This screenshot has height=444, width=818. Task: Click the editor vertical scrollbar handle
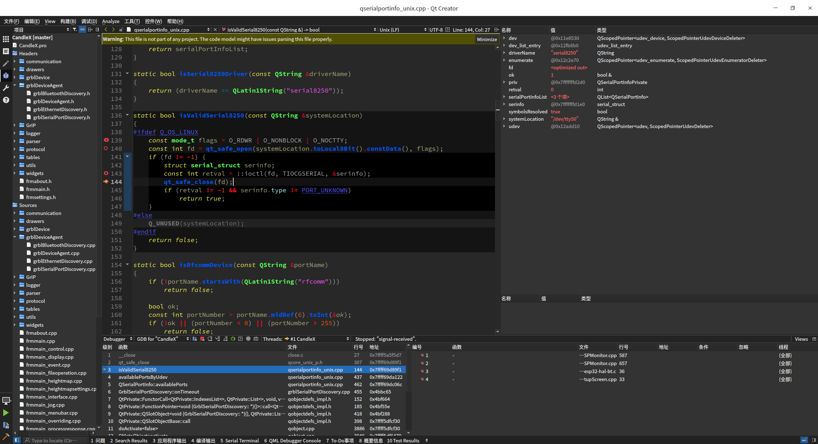tap(498, 110)
